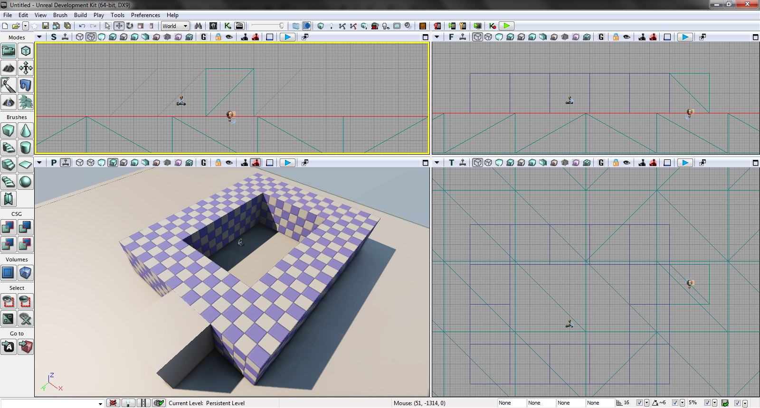760x408 pixels.
Task: Click the first None field in status bar
Action: click(511, 403)
